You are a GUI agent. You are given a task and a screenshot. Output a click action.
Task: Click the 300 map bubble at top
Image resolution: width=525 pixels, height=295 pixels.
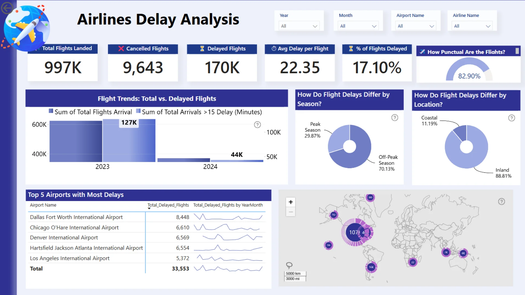click(x=370, y=197)
